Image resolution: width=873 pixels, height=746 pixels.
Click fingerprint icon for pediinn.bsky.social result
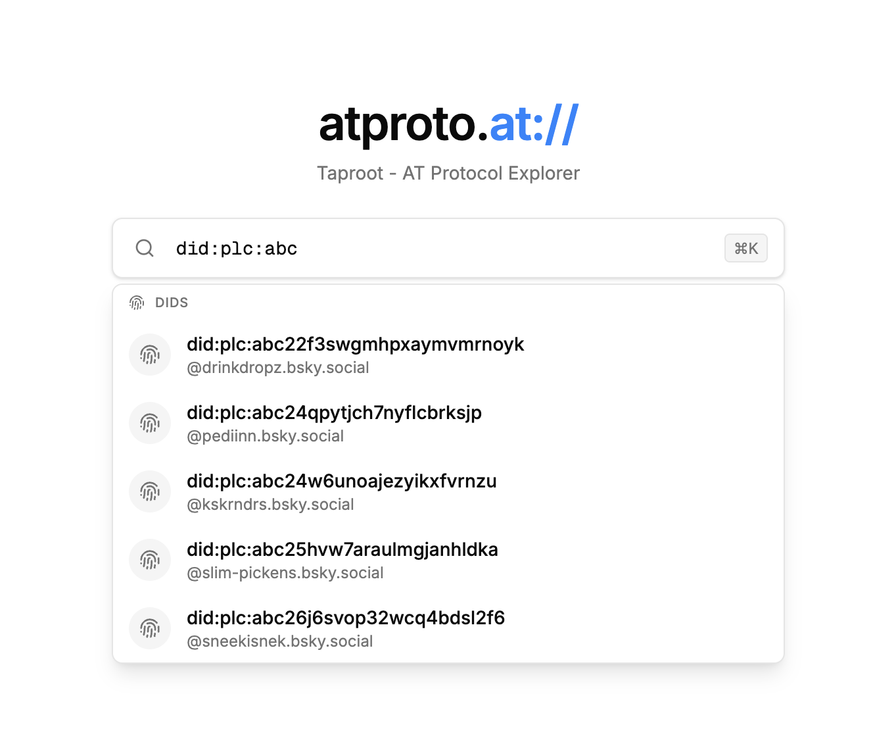click(150, 423)
